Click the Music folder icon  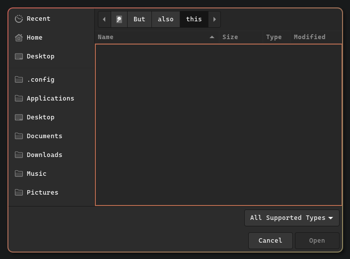pos(19,174)
